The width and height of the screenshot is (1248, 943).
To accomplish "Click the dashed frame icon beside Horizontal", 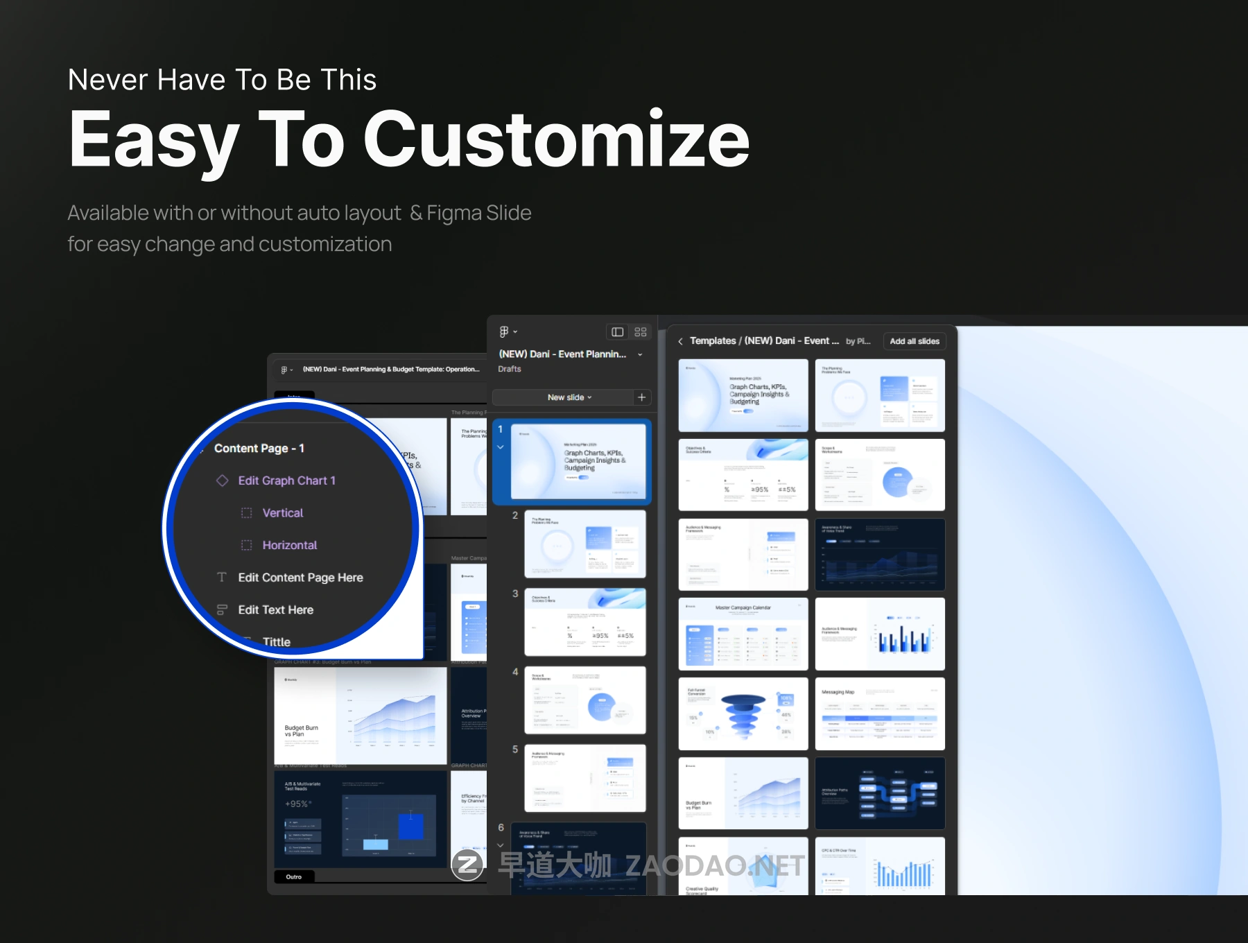I will click(x=246, y=546).
